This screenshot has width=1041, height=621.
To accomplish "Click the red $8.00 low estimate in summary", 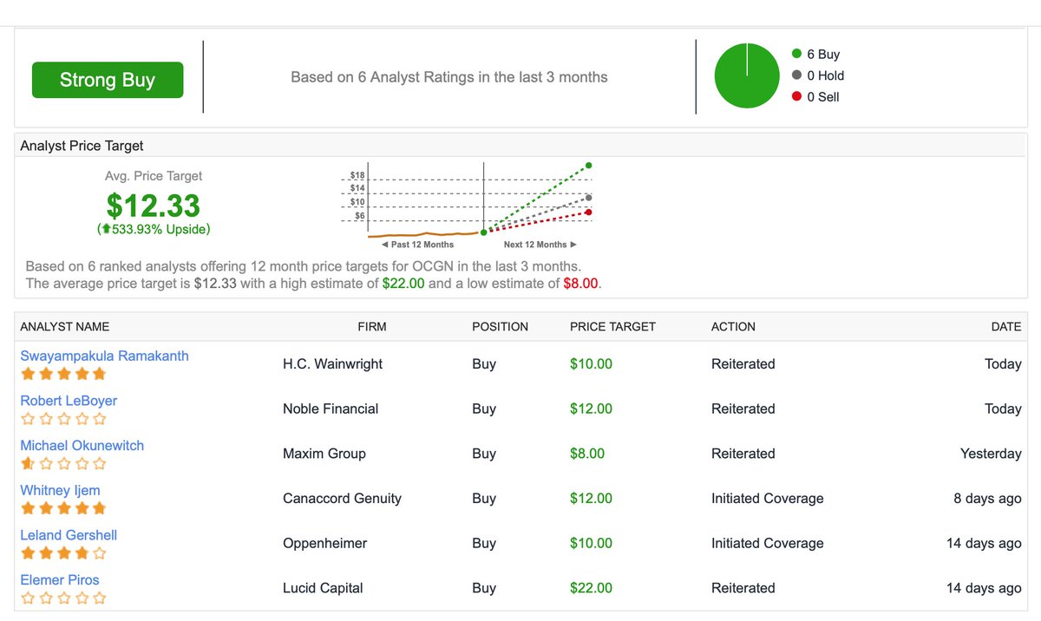I will click(580, 283).
